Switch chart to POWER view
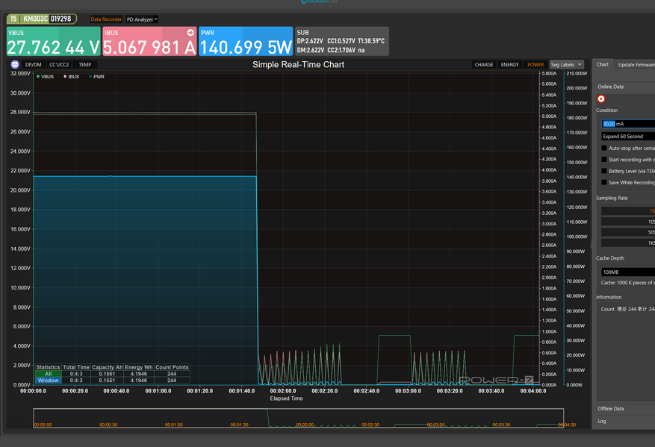The width and height of the screenshot is (655, 447). pyautogui.click(x=536, y=65)
